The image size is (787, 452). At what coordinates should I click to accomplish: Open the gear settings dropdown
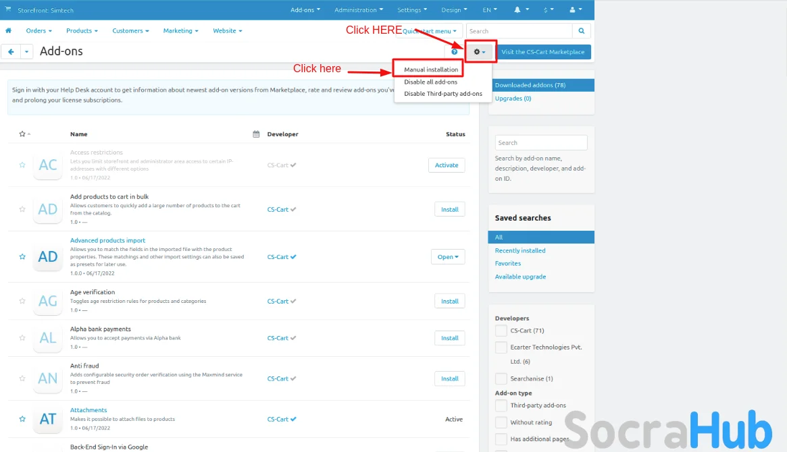click(x=480, y=52)
